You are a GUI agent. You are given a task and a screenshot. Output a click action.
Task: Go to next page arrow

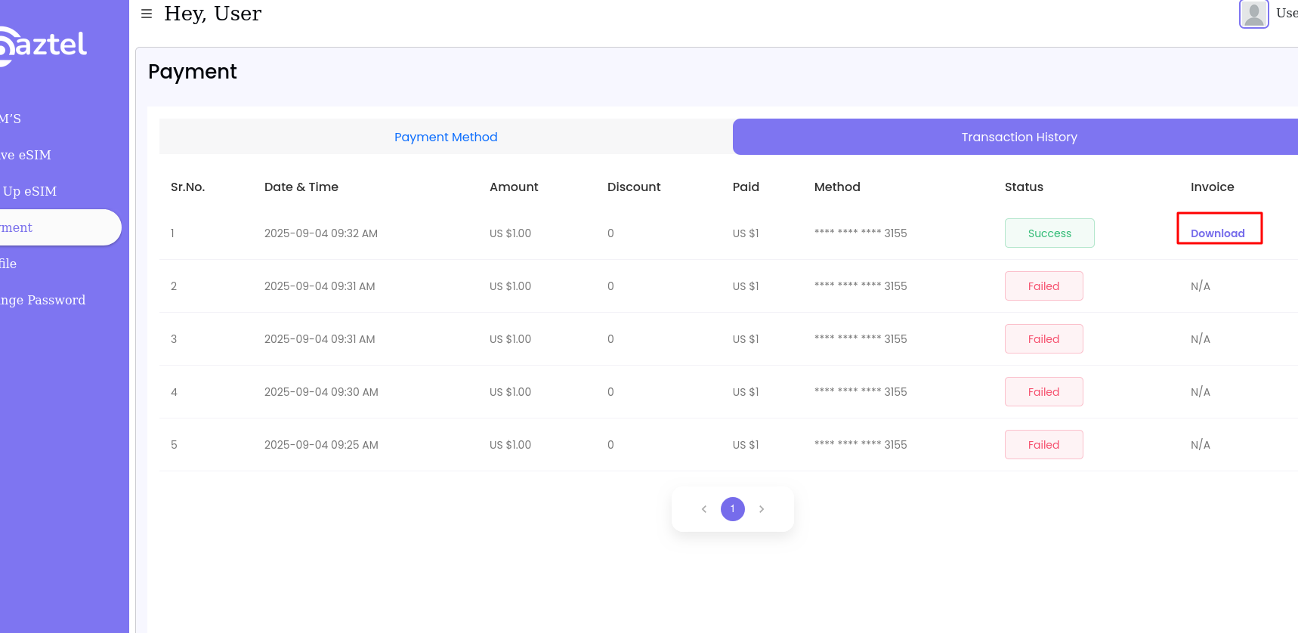click(762, 509)
